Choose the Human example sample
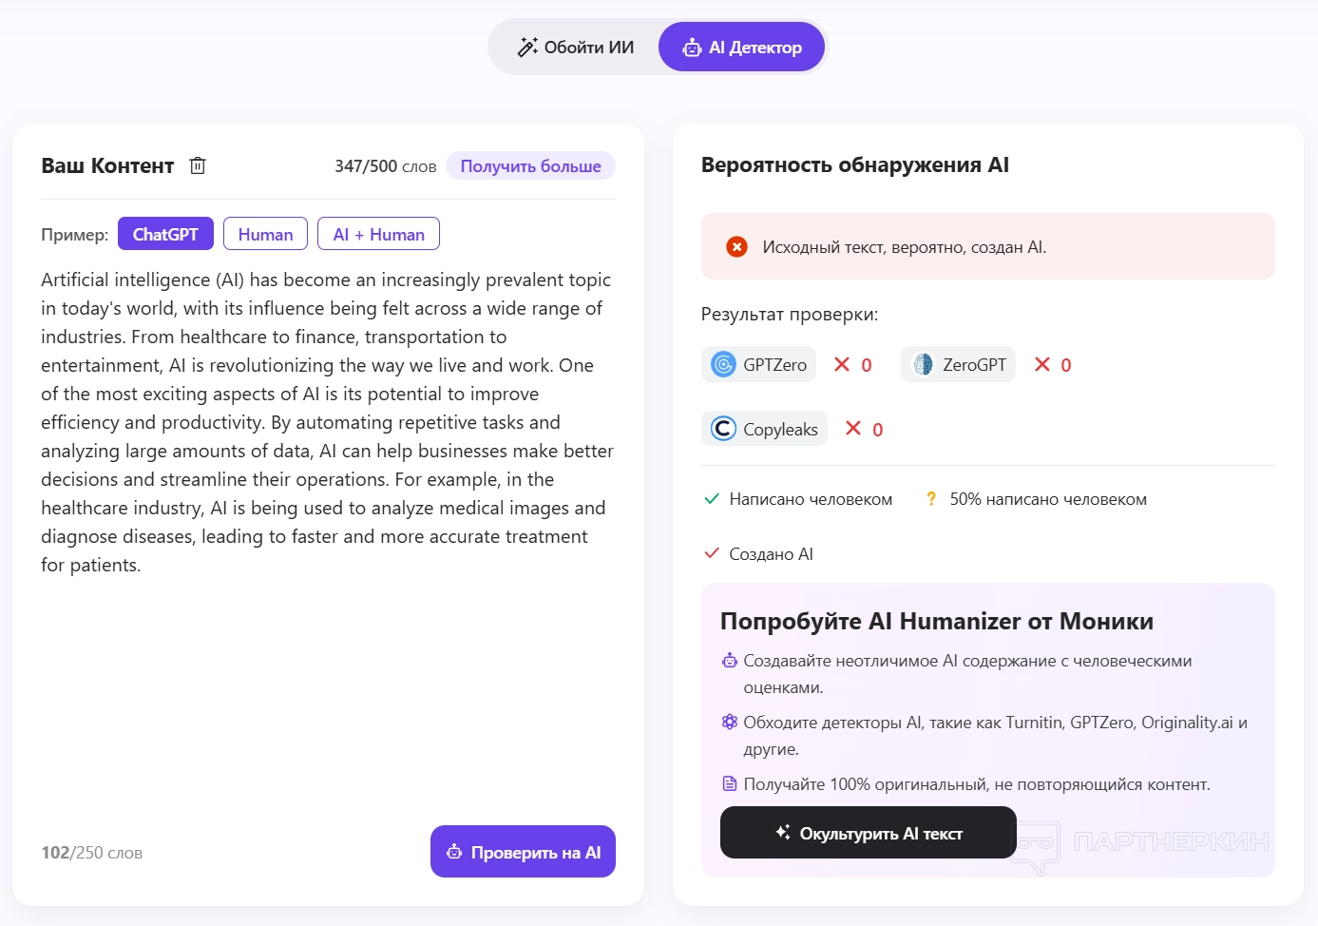 (265, 234)
